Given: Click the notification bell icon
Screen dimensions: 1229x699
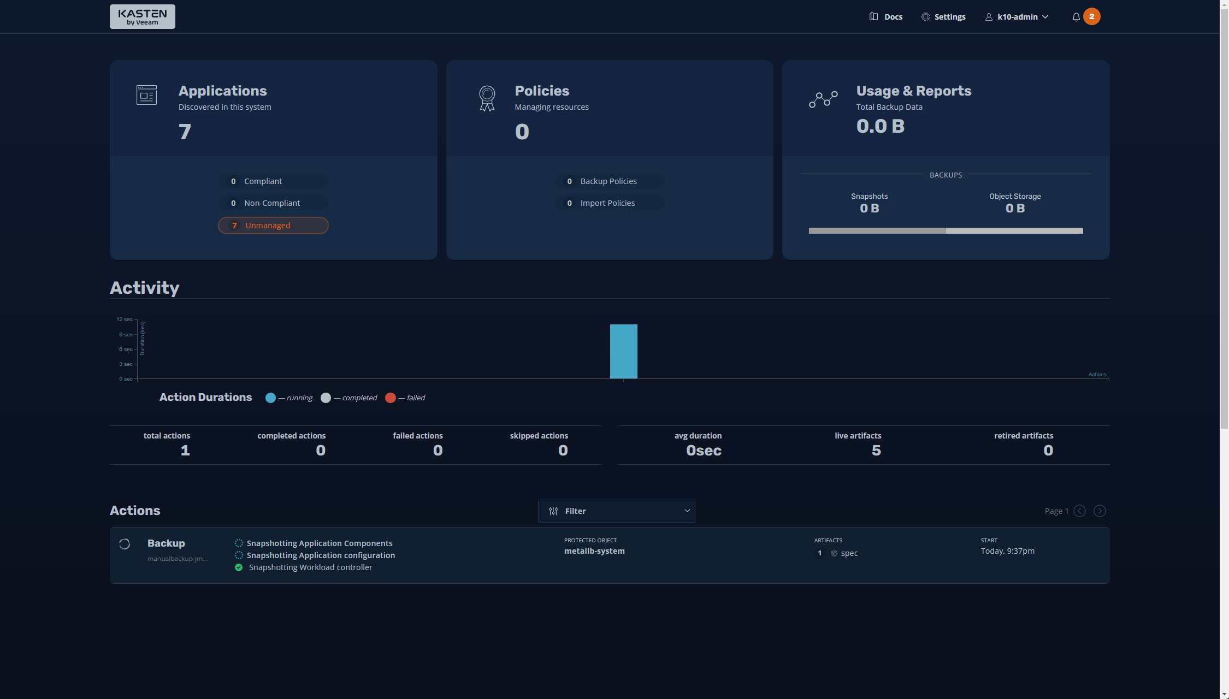Looking at the screenshot, I should 1076,17.
